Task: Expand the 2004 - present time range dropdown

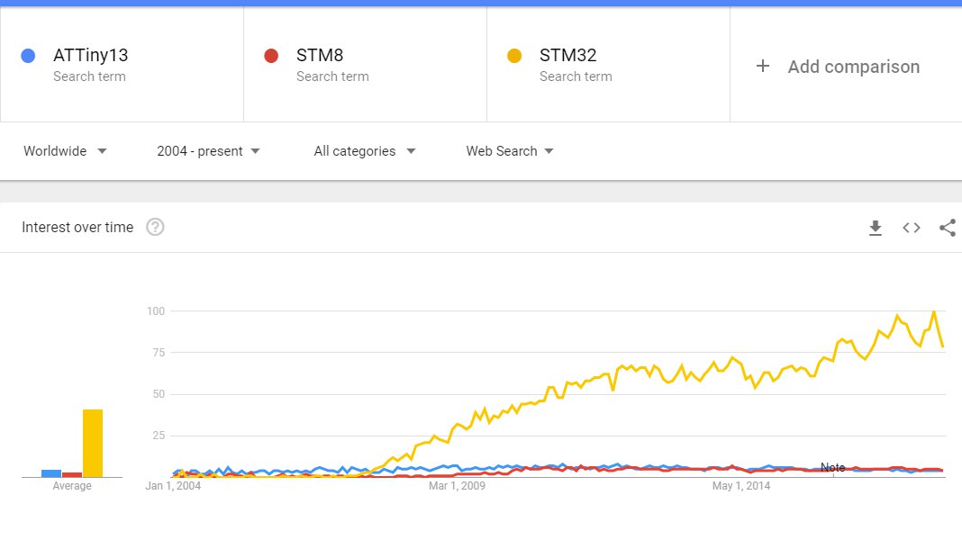Action: click(209, 151)
